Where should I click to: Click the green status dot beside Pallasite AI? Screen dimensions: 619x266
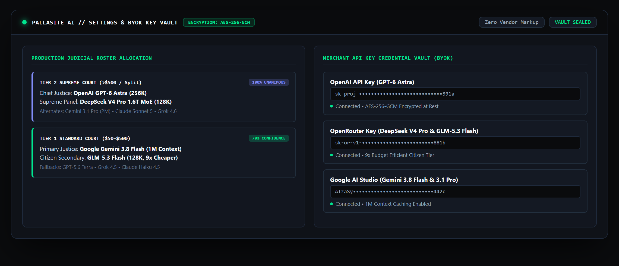[x=24, y=22]
